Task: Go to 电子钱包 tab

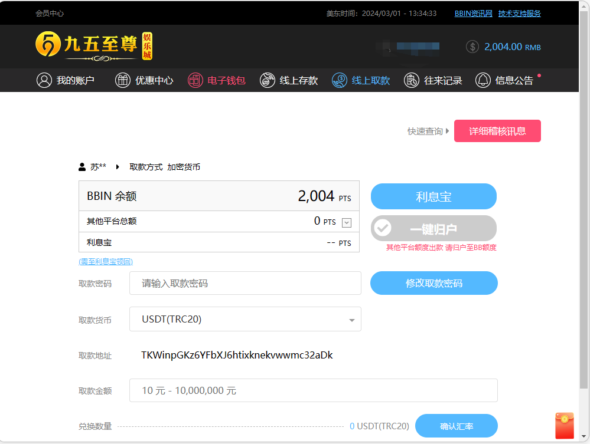Action: (217, 80)
